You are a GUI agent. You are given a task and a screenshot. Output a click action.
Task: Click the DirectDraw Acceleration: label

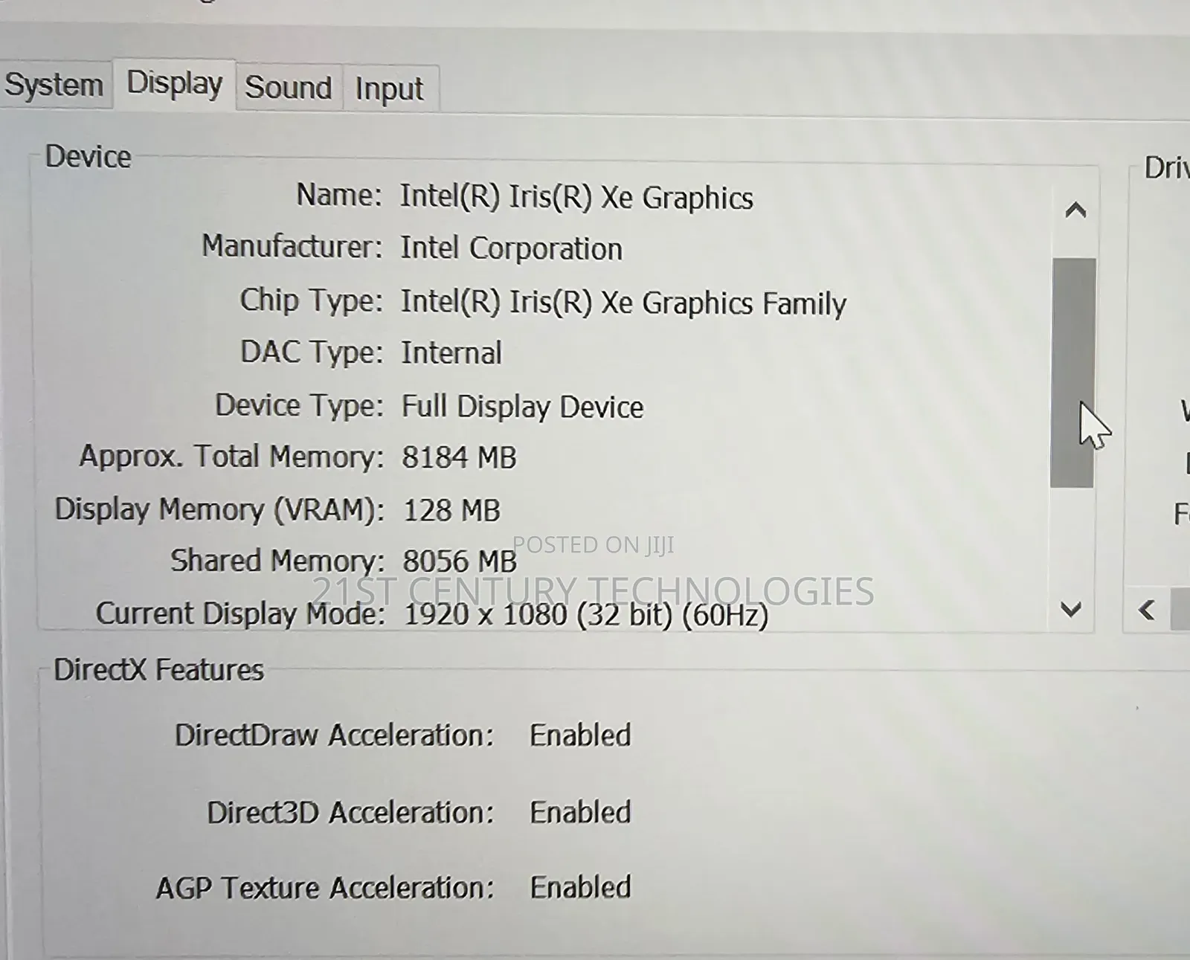(335, 735)
